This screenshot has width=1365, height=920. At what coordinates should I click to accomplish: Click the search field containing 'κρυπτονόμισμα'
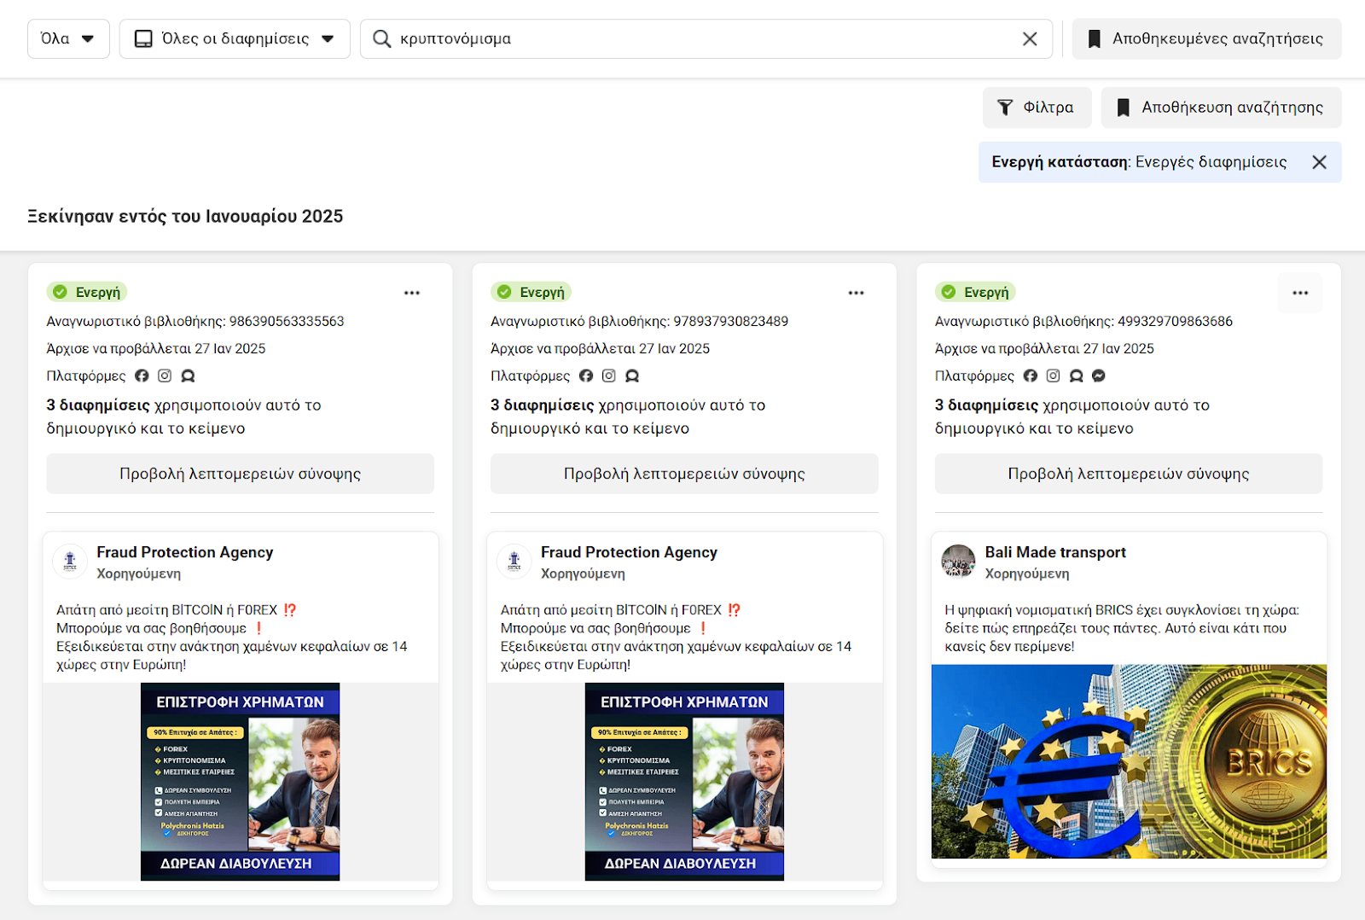700,39
